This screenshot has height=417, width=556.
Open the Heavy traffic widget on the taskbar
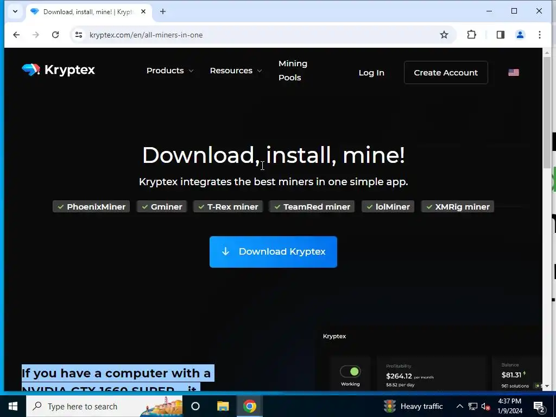[x=413, y=406]
